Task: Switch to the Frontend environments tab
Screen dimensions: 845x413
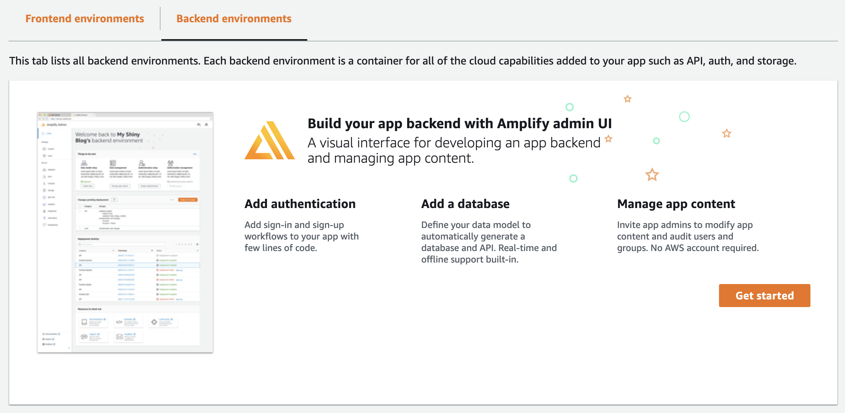Action: (x=84, y=18)
